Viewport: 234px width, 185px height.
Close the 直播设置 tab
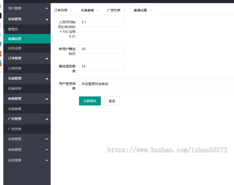(x=151, y=10)
